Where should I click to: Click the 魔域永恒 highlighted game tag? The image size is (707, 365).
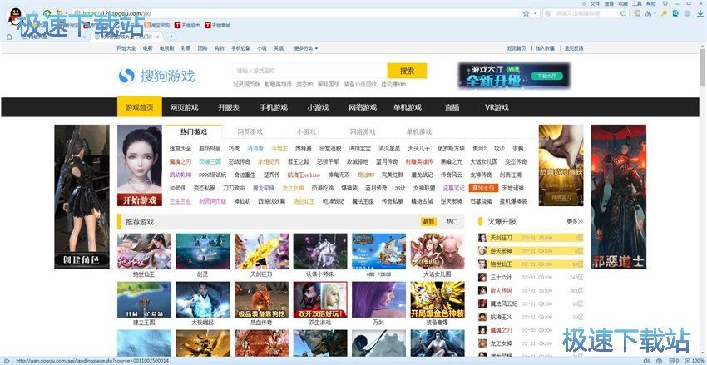482,188
